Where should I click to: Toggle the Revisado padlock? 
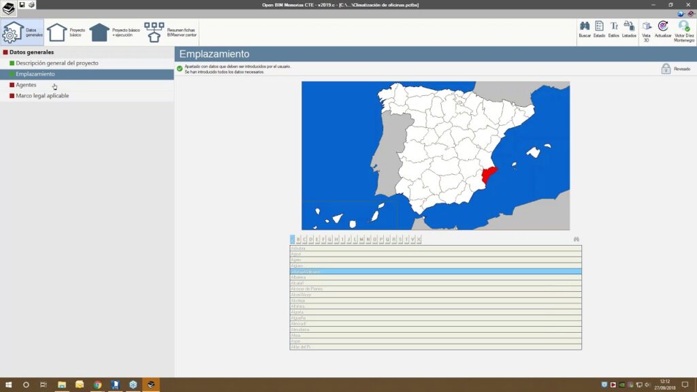(666, 69)
